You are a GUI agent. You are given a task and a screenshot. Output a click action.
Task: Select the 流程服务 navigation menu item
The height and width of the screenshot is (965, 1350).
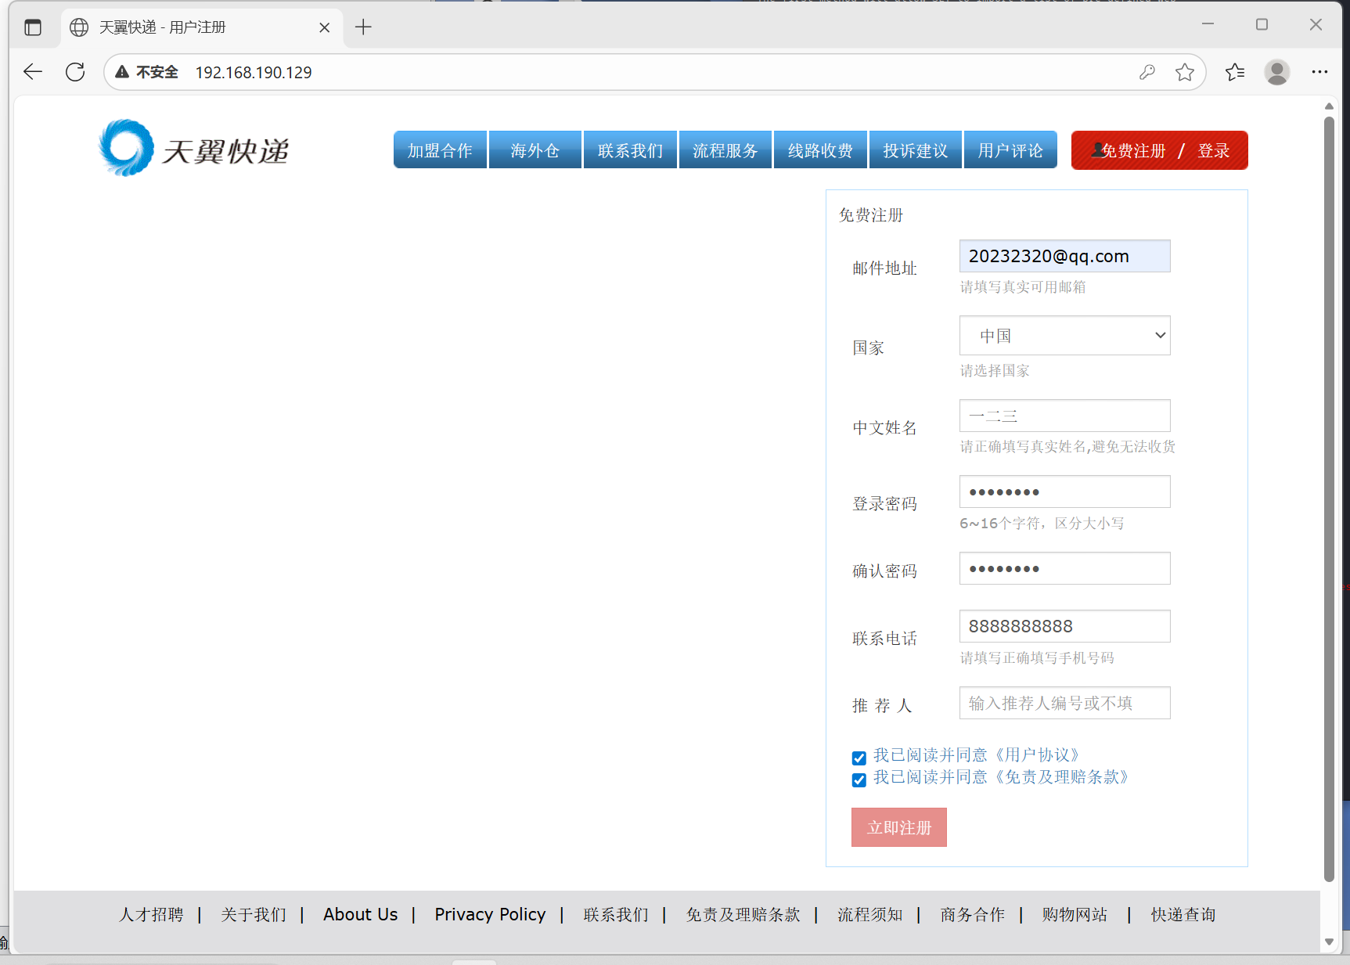(725, 149)
